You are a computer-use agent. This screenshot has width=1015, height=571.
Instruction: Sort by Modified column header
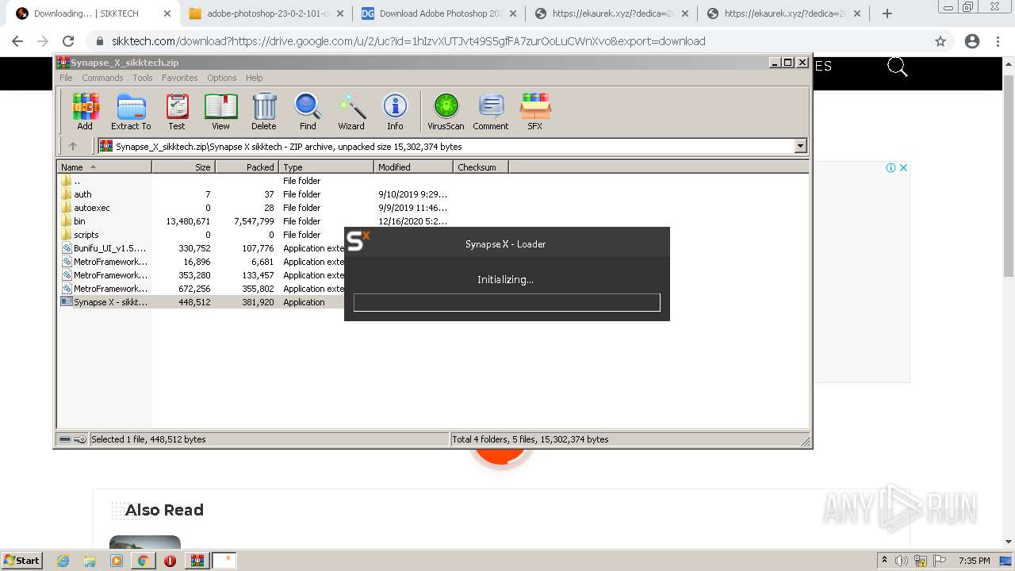click(414, 167)
